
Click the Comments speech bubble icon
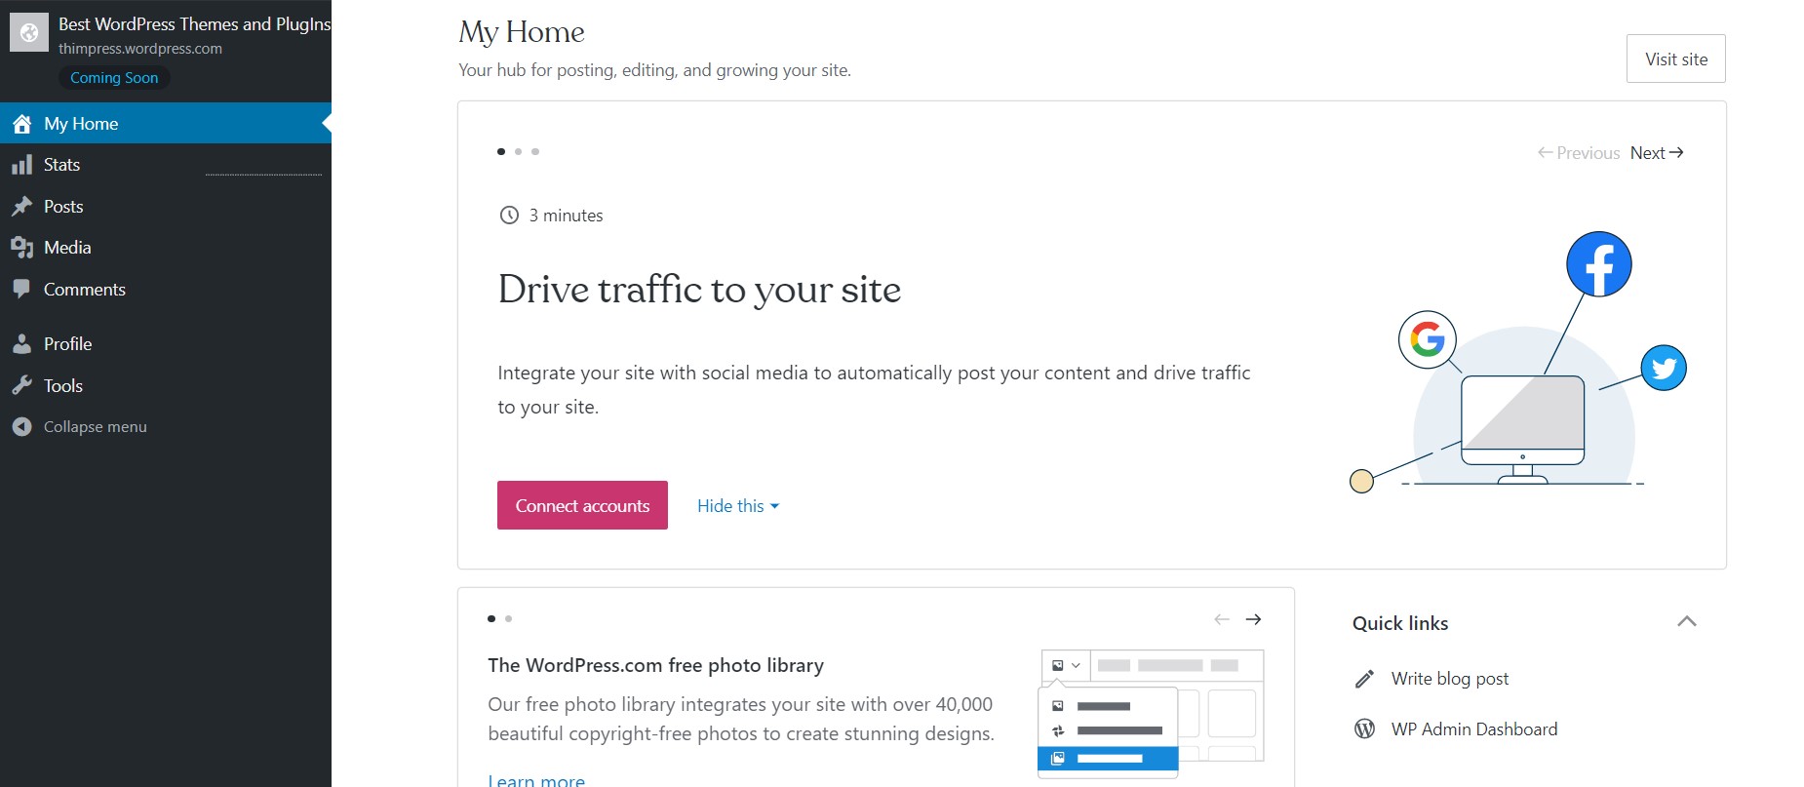tap(21, 289)
